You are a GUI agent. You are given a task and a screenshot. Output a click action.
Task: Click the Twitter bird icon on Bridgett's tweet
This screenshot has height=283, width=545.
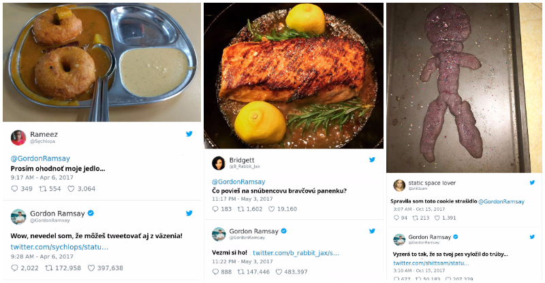[x=372, y=159]
